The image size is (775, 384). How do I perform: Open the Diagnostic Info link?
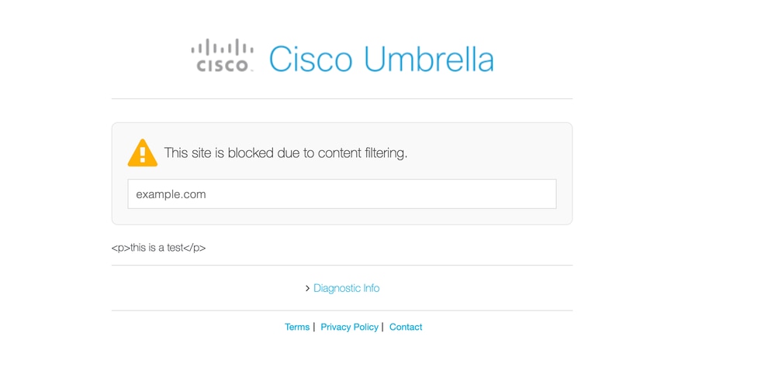click(x=346, y=288)
